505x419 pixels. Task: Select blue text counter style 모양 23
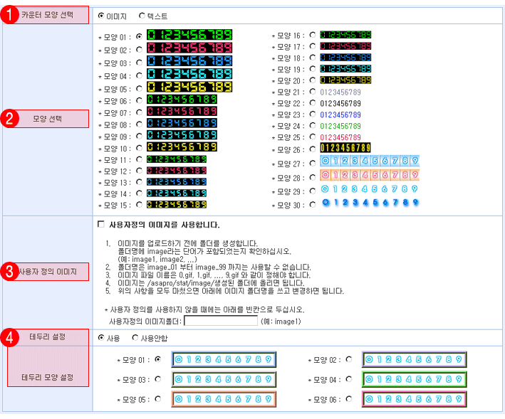(x=312, y=115)
